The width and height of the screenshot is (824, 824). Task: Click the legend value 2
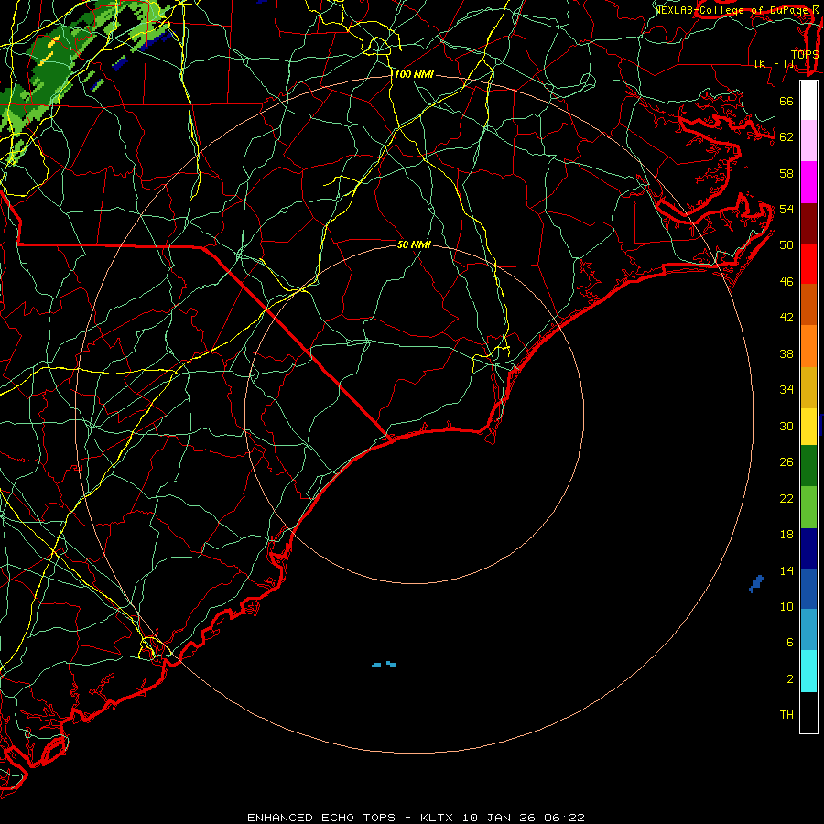tap(790, 678)
